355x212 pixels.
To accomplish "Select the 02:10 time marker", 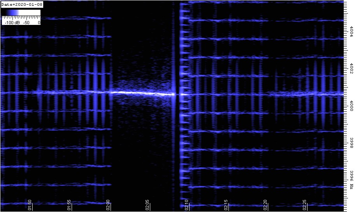I will pyautogui.click(x=186, y=205).
